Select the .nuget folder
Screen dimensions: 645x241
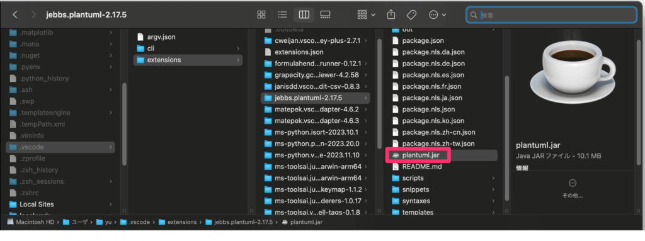60,55
